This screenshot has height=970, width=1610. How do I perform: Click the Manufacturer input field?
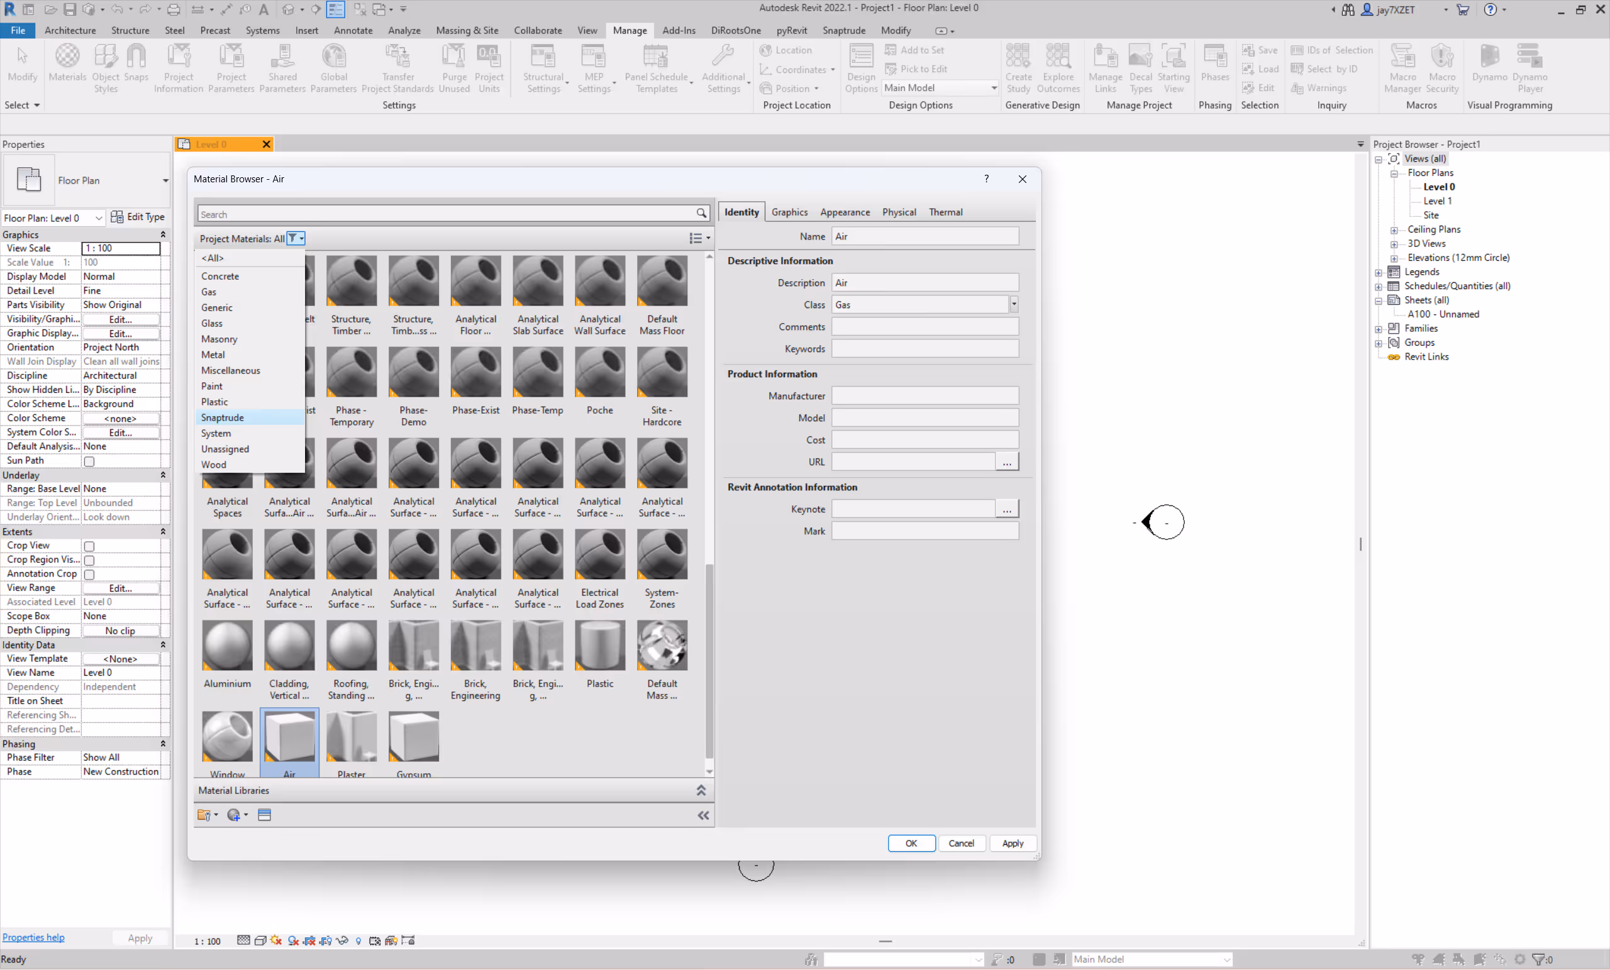924,396
